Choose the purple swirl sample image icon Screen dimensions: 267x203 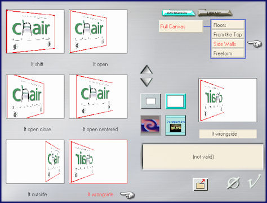150,125
